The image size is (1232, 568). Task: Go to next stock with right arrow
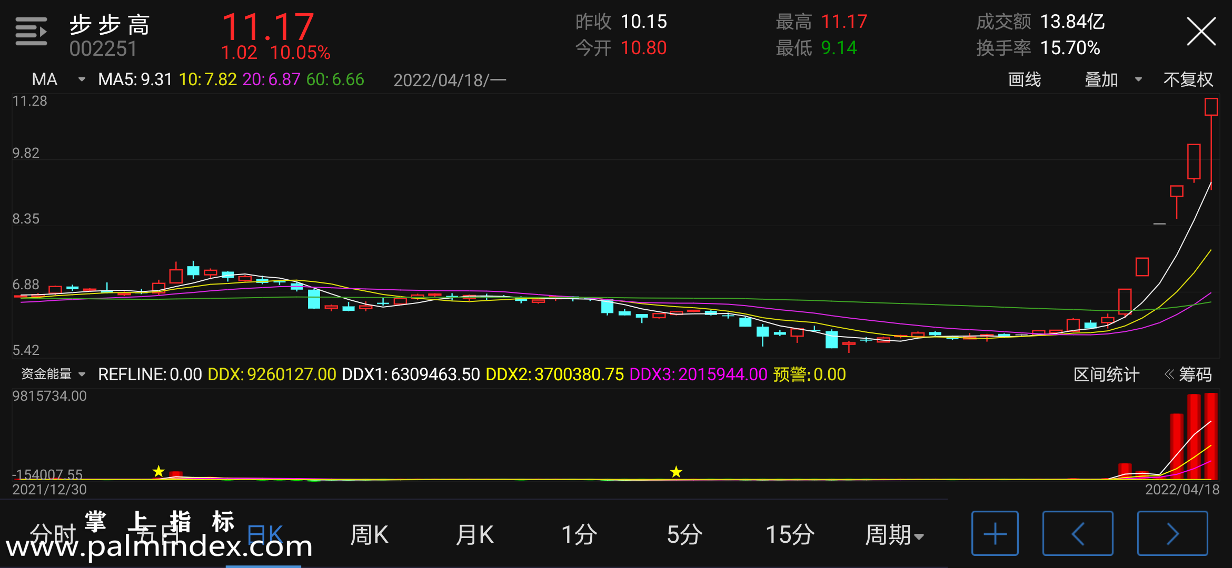(x=1173, y=533)
